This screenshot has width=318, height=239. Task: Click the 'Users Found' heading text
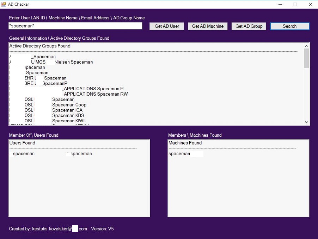click(22, 143)
